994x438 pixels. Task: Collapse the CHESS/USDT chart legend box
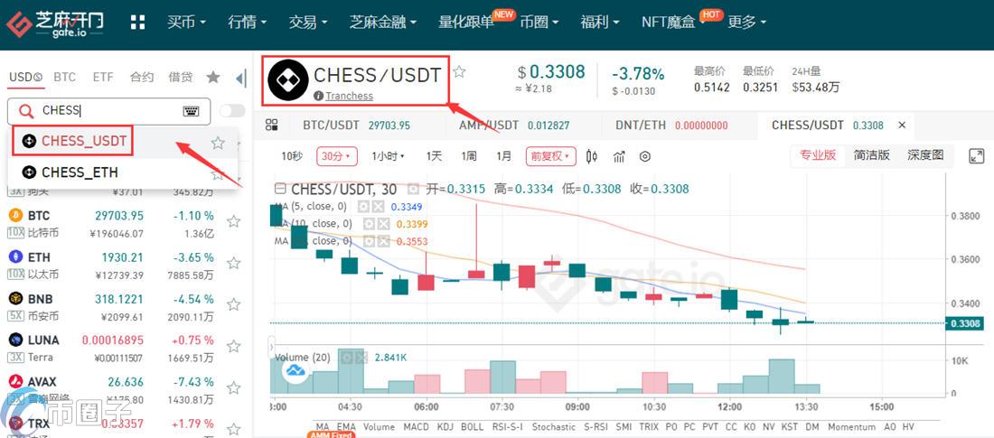click(279, 189)
